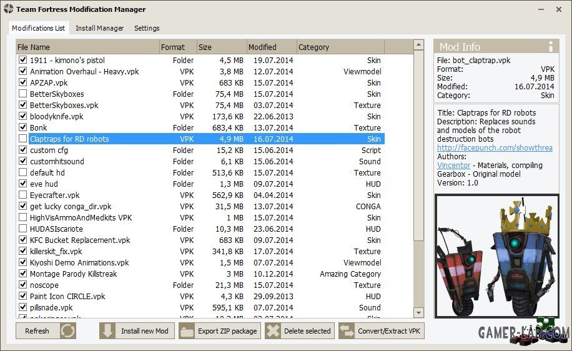Screen dimensions: 572x351
Task: Click the CONGA category cell
Action: 368,207
